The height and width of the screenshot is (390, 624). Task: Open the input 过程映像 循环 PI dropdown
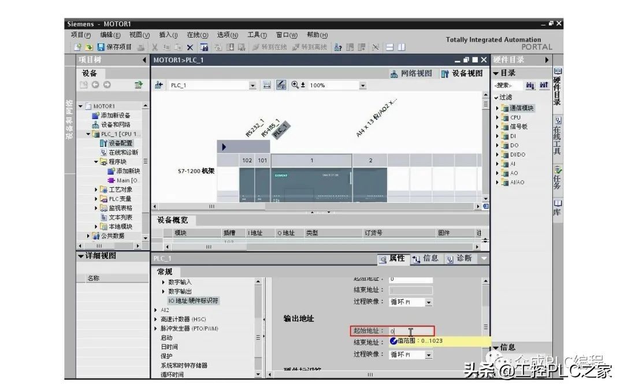click(428, 302)
